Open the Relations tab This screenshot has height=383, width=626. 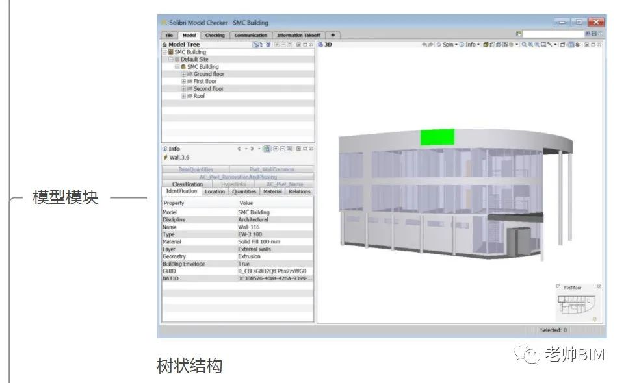pyautogui.click(x=300, y=191)
